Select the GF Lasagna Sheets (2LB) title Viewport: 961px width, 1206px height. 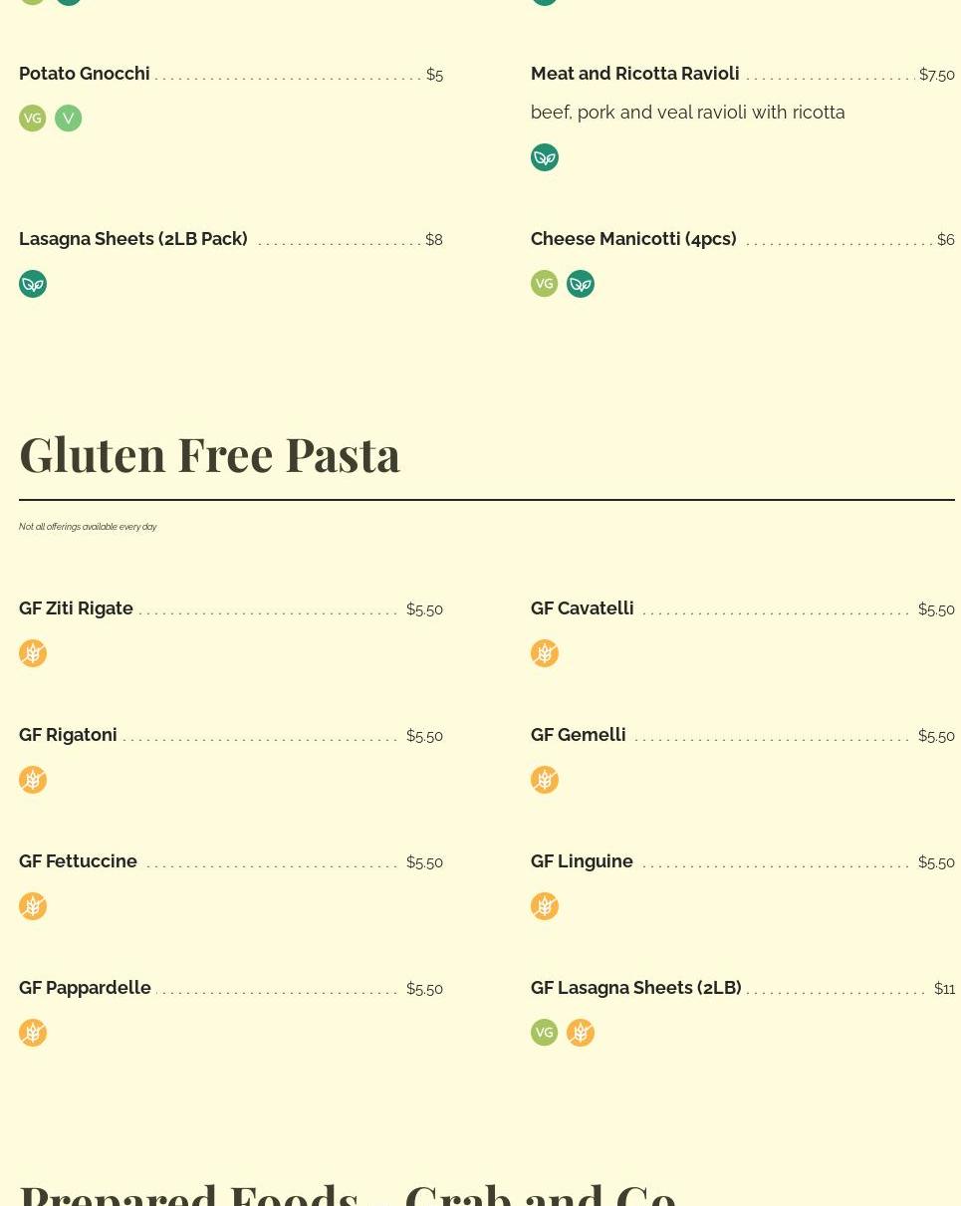pos(635,988)
